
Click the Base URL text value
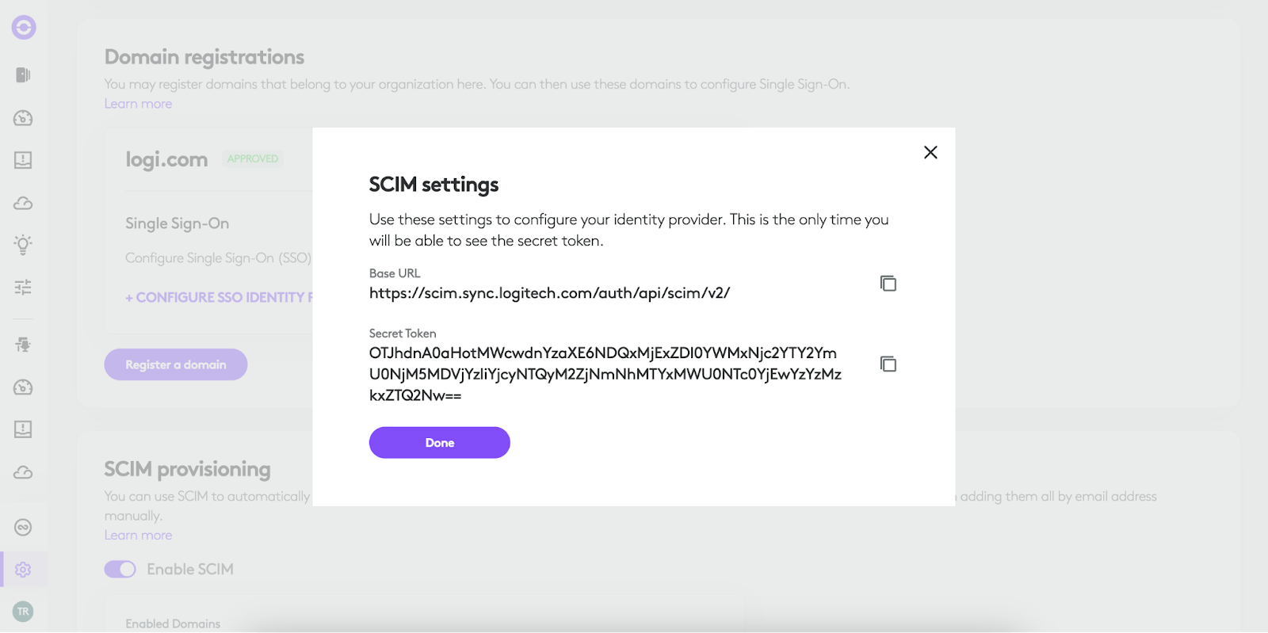549,293
